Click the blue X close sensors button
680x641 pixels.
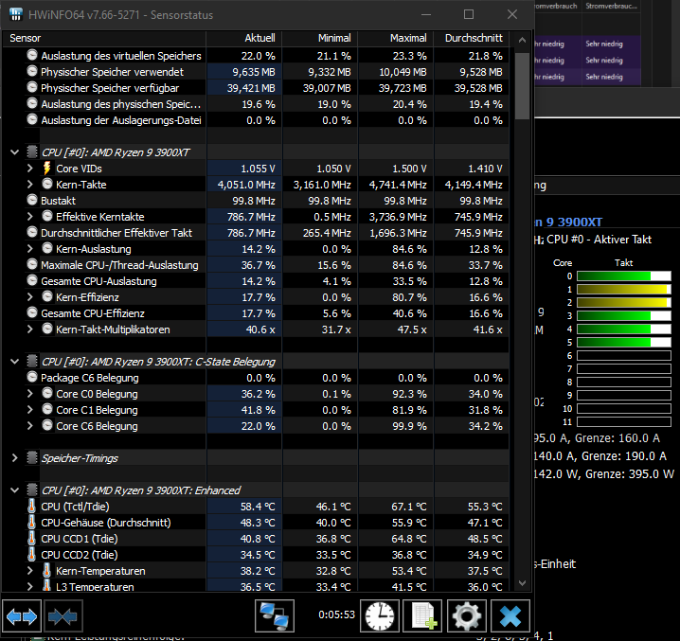[510, 615]
